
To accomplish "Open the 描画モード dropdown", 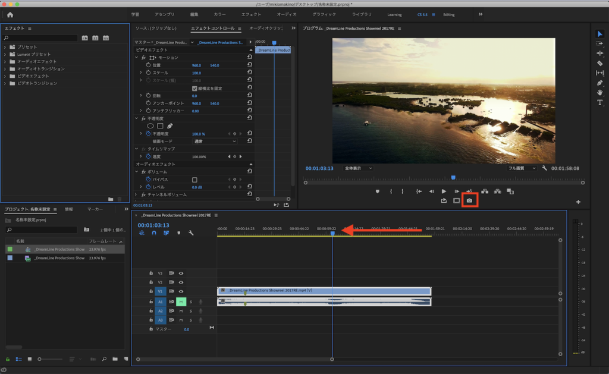I will click(x=215, y=142).
